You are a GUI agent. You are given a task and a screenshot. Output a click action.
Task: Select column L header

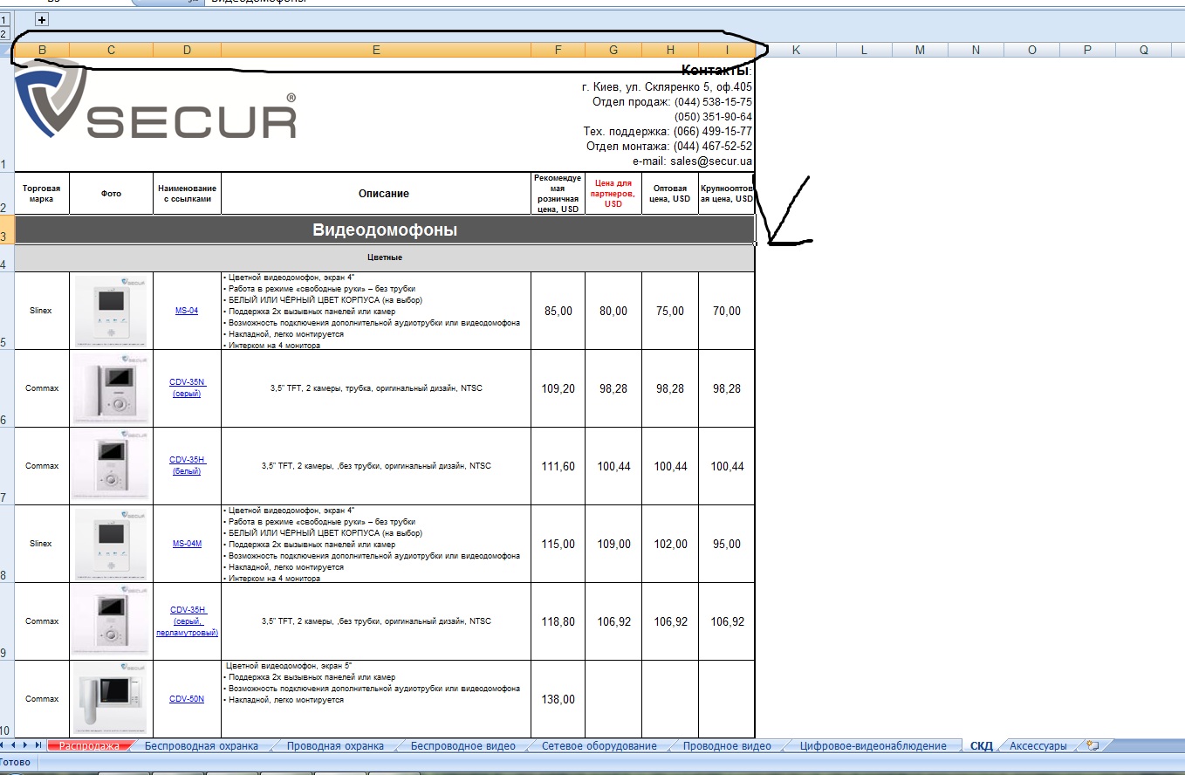tap(864, 51)
